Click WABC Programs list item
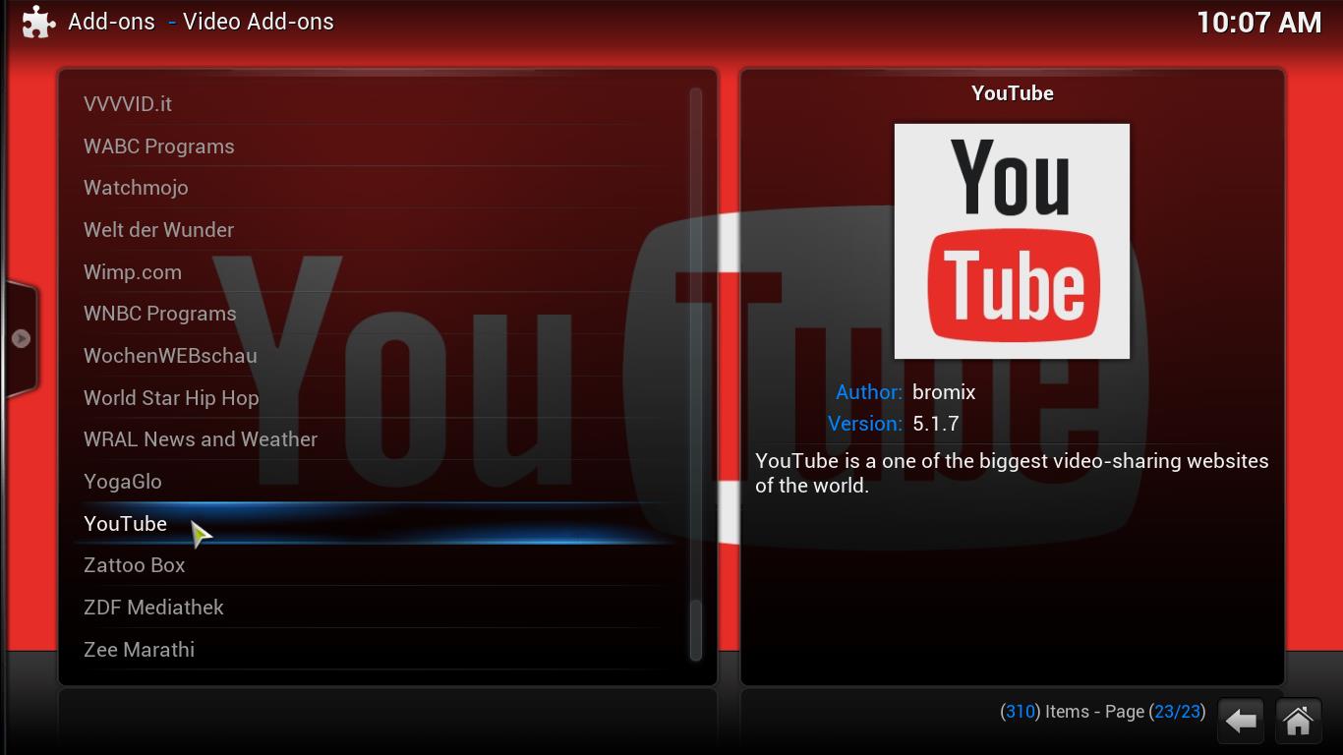Image resolution: width=1343 pixels, height=755 pixels. click(x=159, y=146)
